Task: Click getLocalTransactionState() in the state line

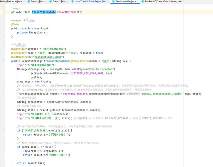Action: (69, 110)
